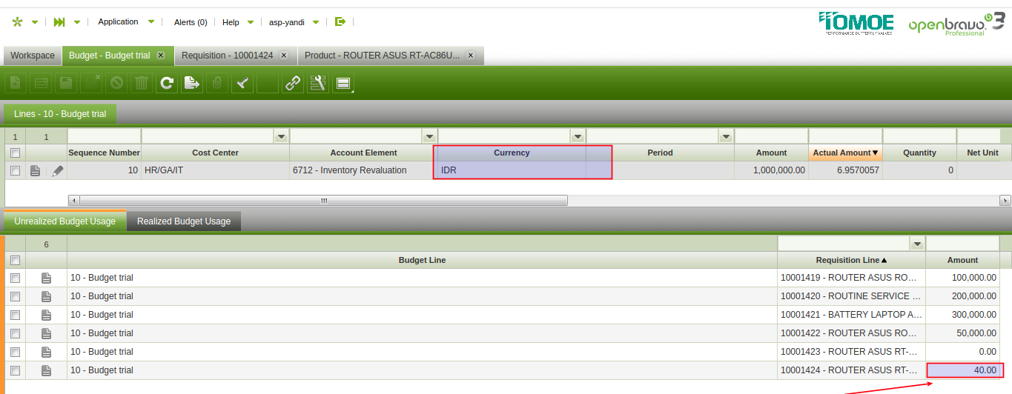The height and width of the screenshot is (394, 1012).
Task: Sort by the Actual Amount column header
Action: pyautogui.click(x=844, y=153)
